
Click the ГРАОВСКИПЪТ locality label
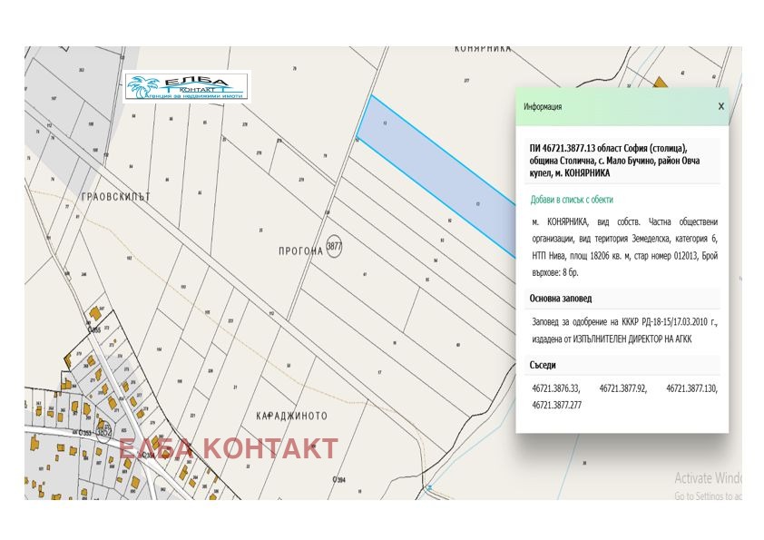pyautogui.click(x=113, y=196)
